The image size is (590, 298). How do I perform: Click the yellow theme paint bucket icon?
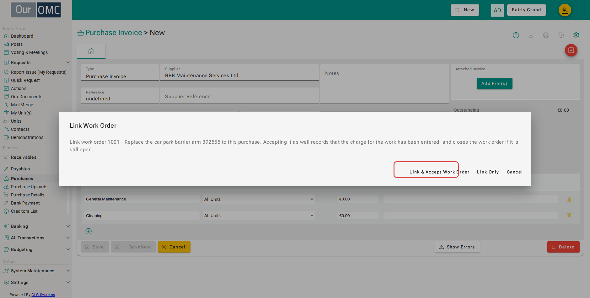click(565, 10)
